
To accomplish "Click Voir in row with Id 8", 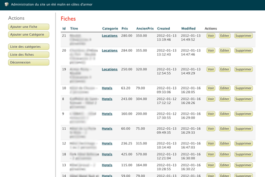I will point(211,99).
